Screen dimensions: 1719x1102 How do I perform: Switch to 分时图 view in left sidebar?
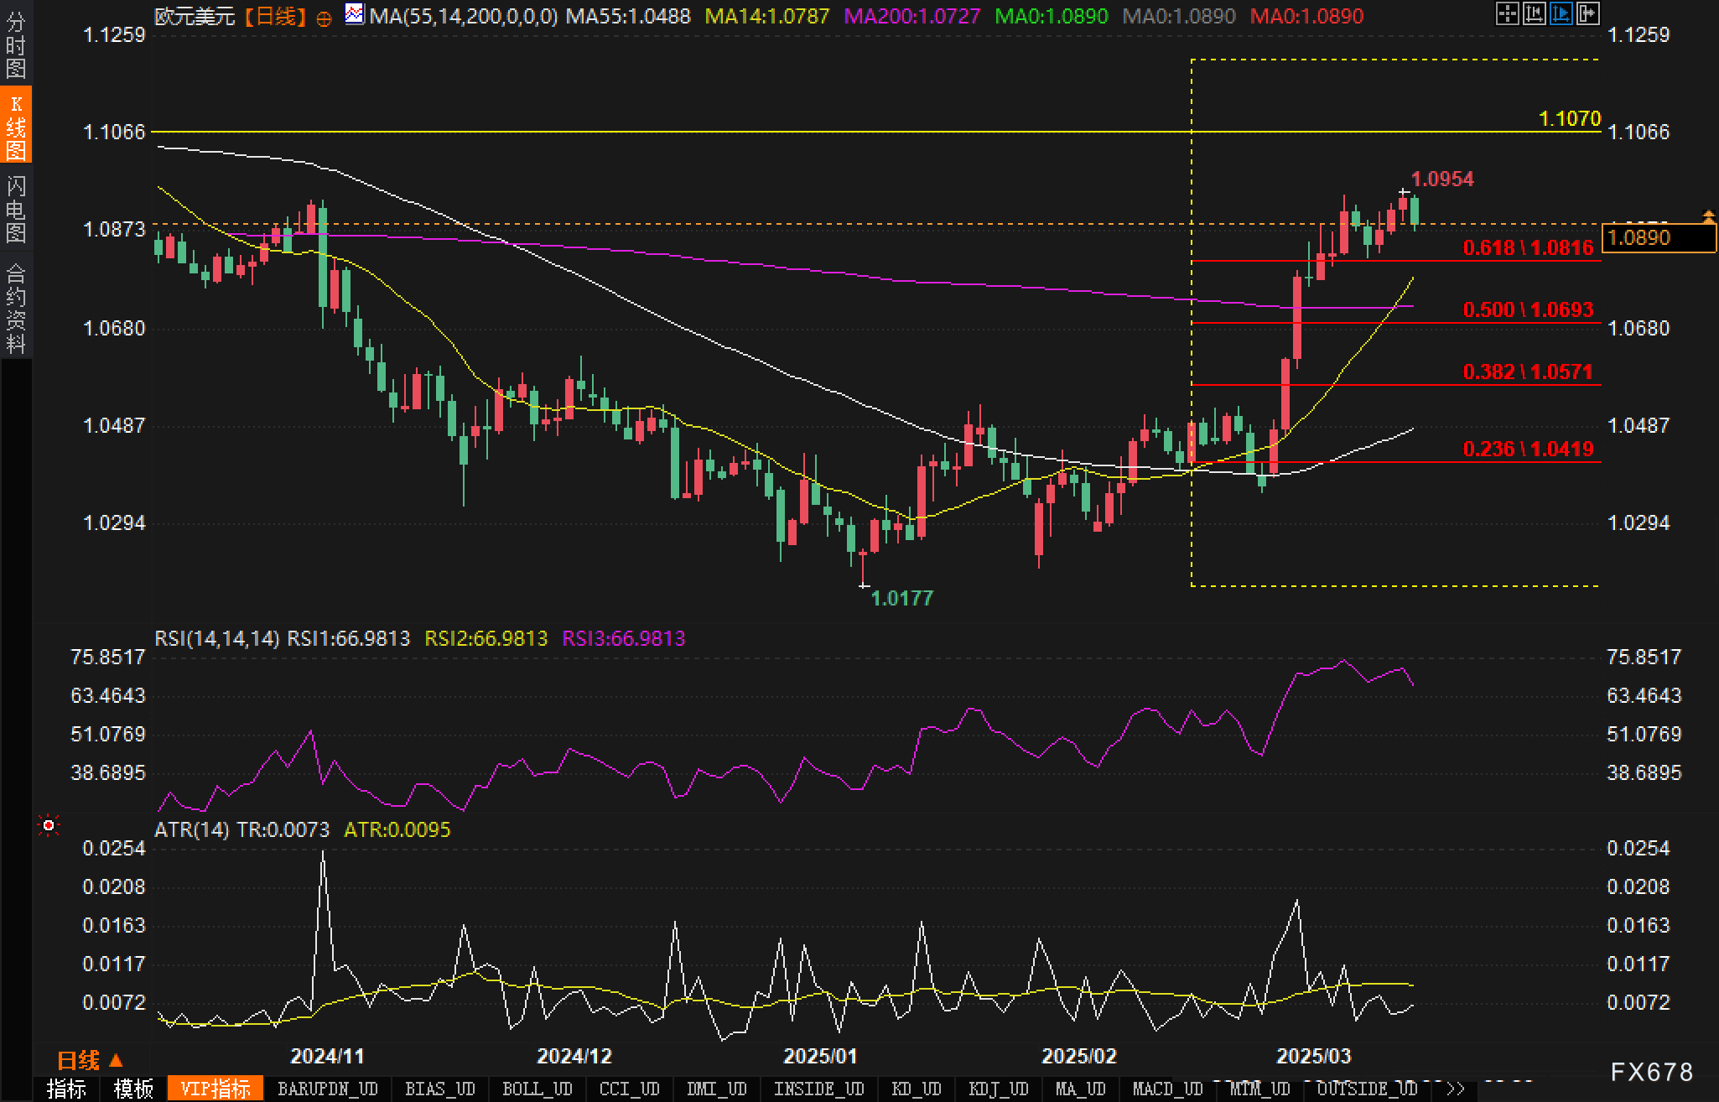[16, 44]
